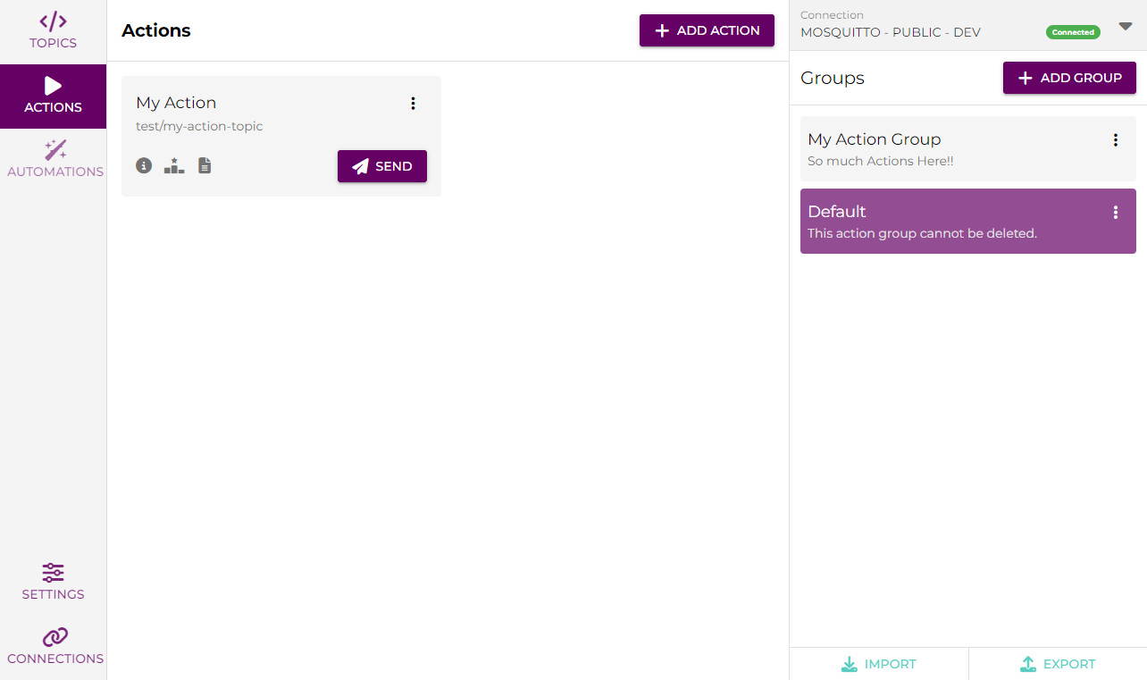Click the Groups panel heading

[833, 78]
